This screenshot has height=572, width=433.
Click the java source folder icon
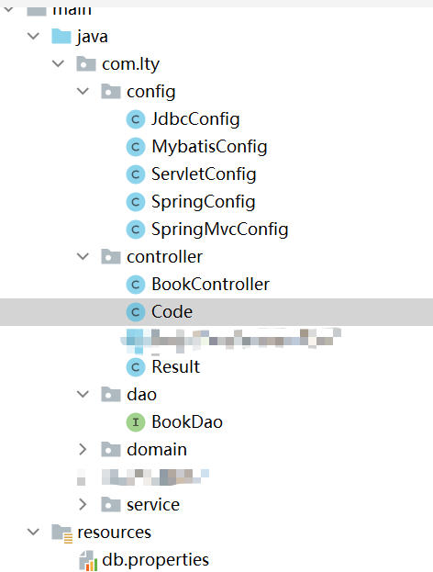(x=61, y=37)
